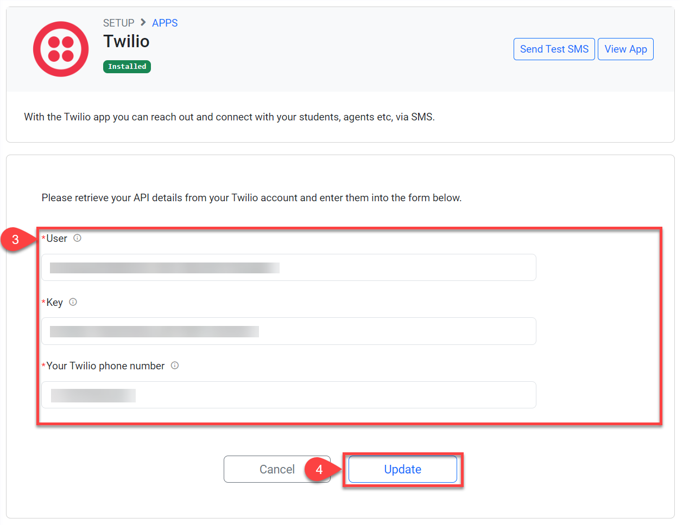Click the green Installed status badge
Screen dimensions: 683x525
point(127,67)
